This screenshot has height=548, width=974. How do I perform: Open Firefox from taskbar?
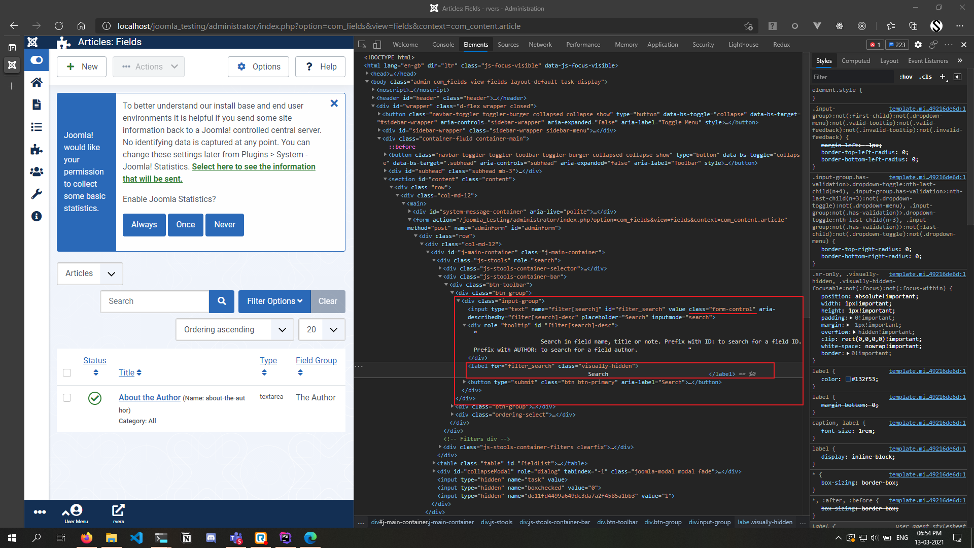click(87, 538)
